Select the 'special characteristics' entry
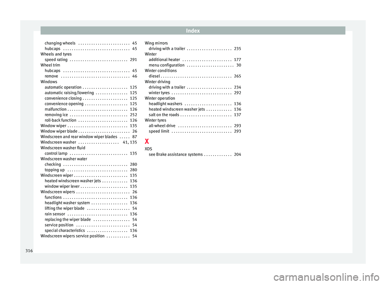Screen dimensions: 386x284 pyautogui.click(x=91, y=230)
